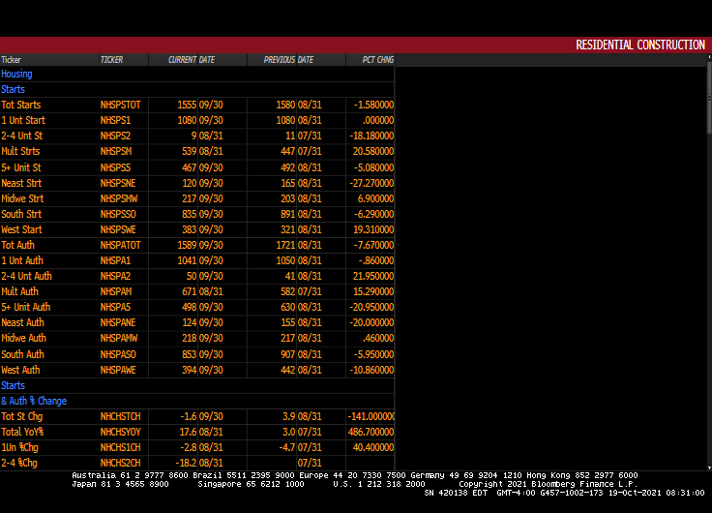Open the NHSPSWE ticker link

point(118,229)
